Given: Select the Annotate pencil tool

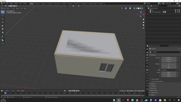Looking at the screenshot, I should point(3,37).
